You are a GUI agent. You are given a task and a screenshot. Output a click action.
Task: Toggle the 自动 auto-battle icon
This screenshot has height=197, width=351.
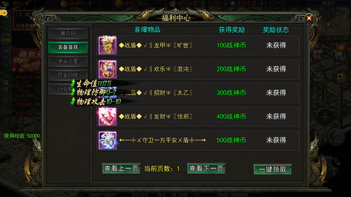click(318, 77)
